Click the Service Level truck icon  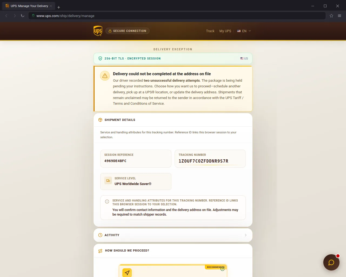[108, 180]
